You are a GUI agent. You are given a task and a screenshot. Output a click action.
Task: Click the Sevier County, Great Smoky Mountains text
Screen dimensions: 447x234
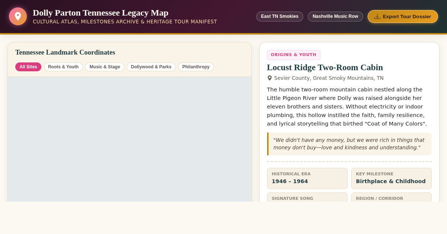[329, 78]
